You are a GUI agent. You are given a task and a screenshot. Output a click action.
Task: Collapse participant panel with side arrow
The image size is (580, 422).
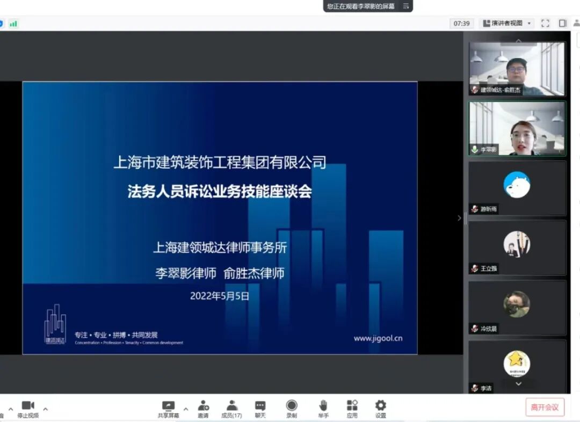(459, 218)
